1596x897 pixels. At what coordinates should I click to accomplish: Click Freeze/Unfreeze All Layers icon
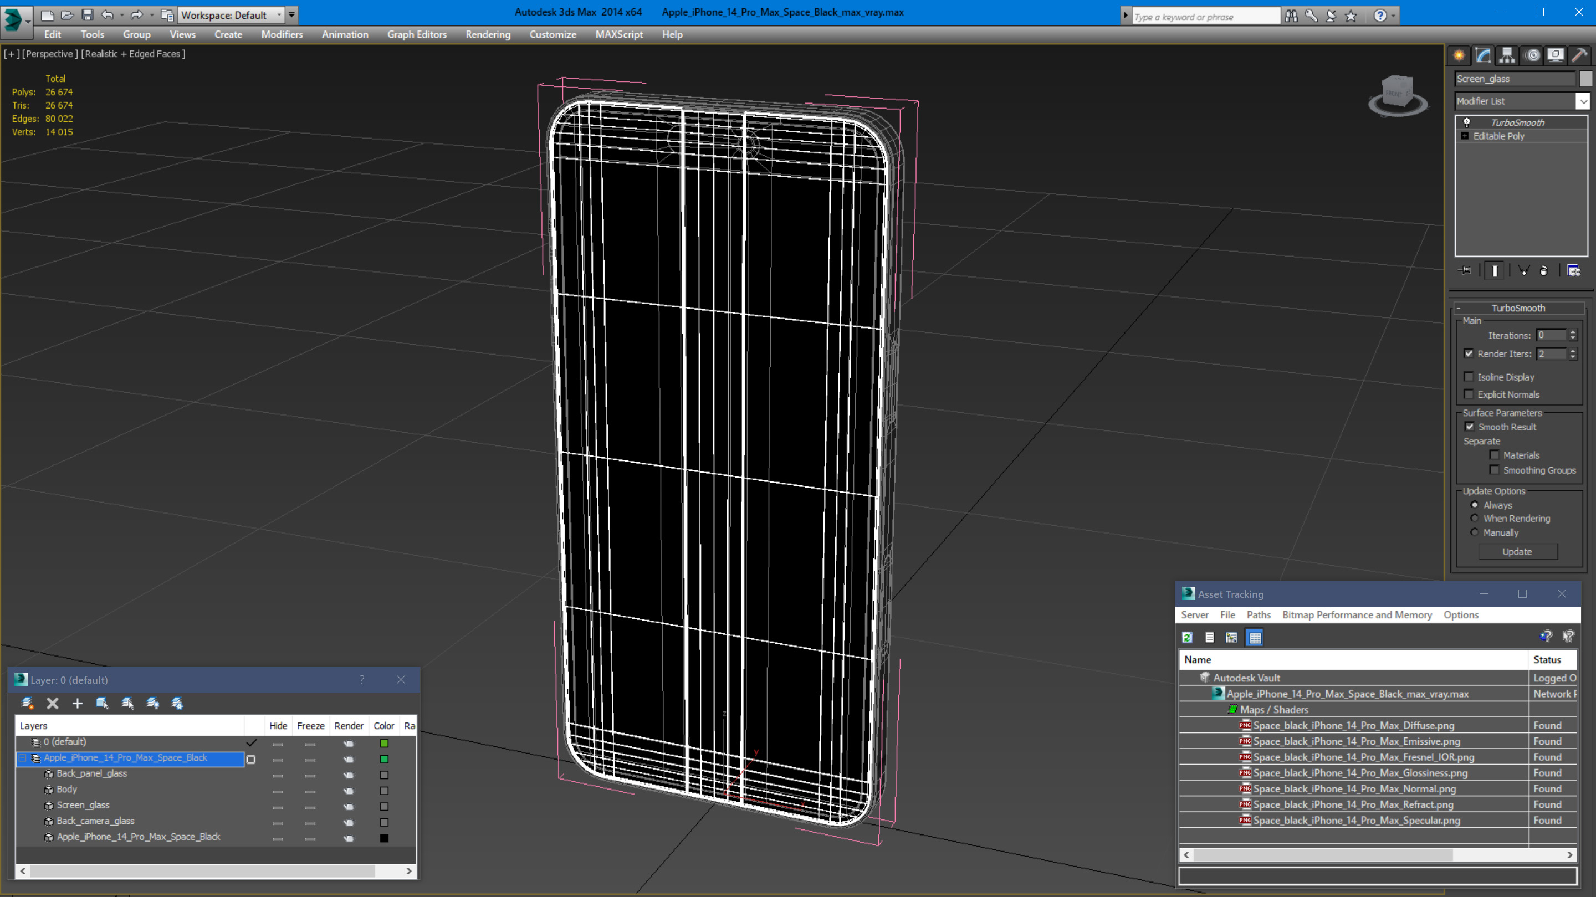click(x=177, y=703)
